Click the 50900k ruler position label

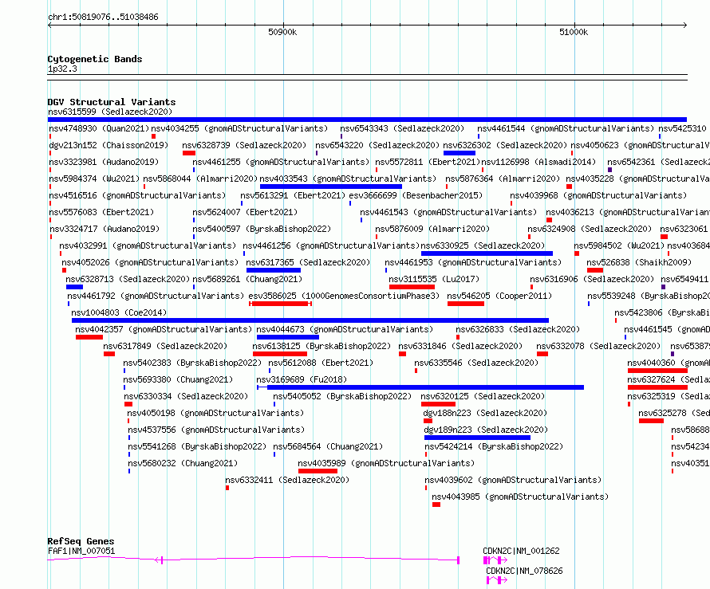[x=282, y=32]
